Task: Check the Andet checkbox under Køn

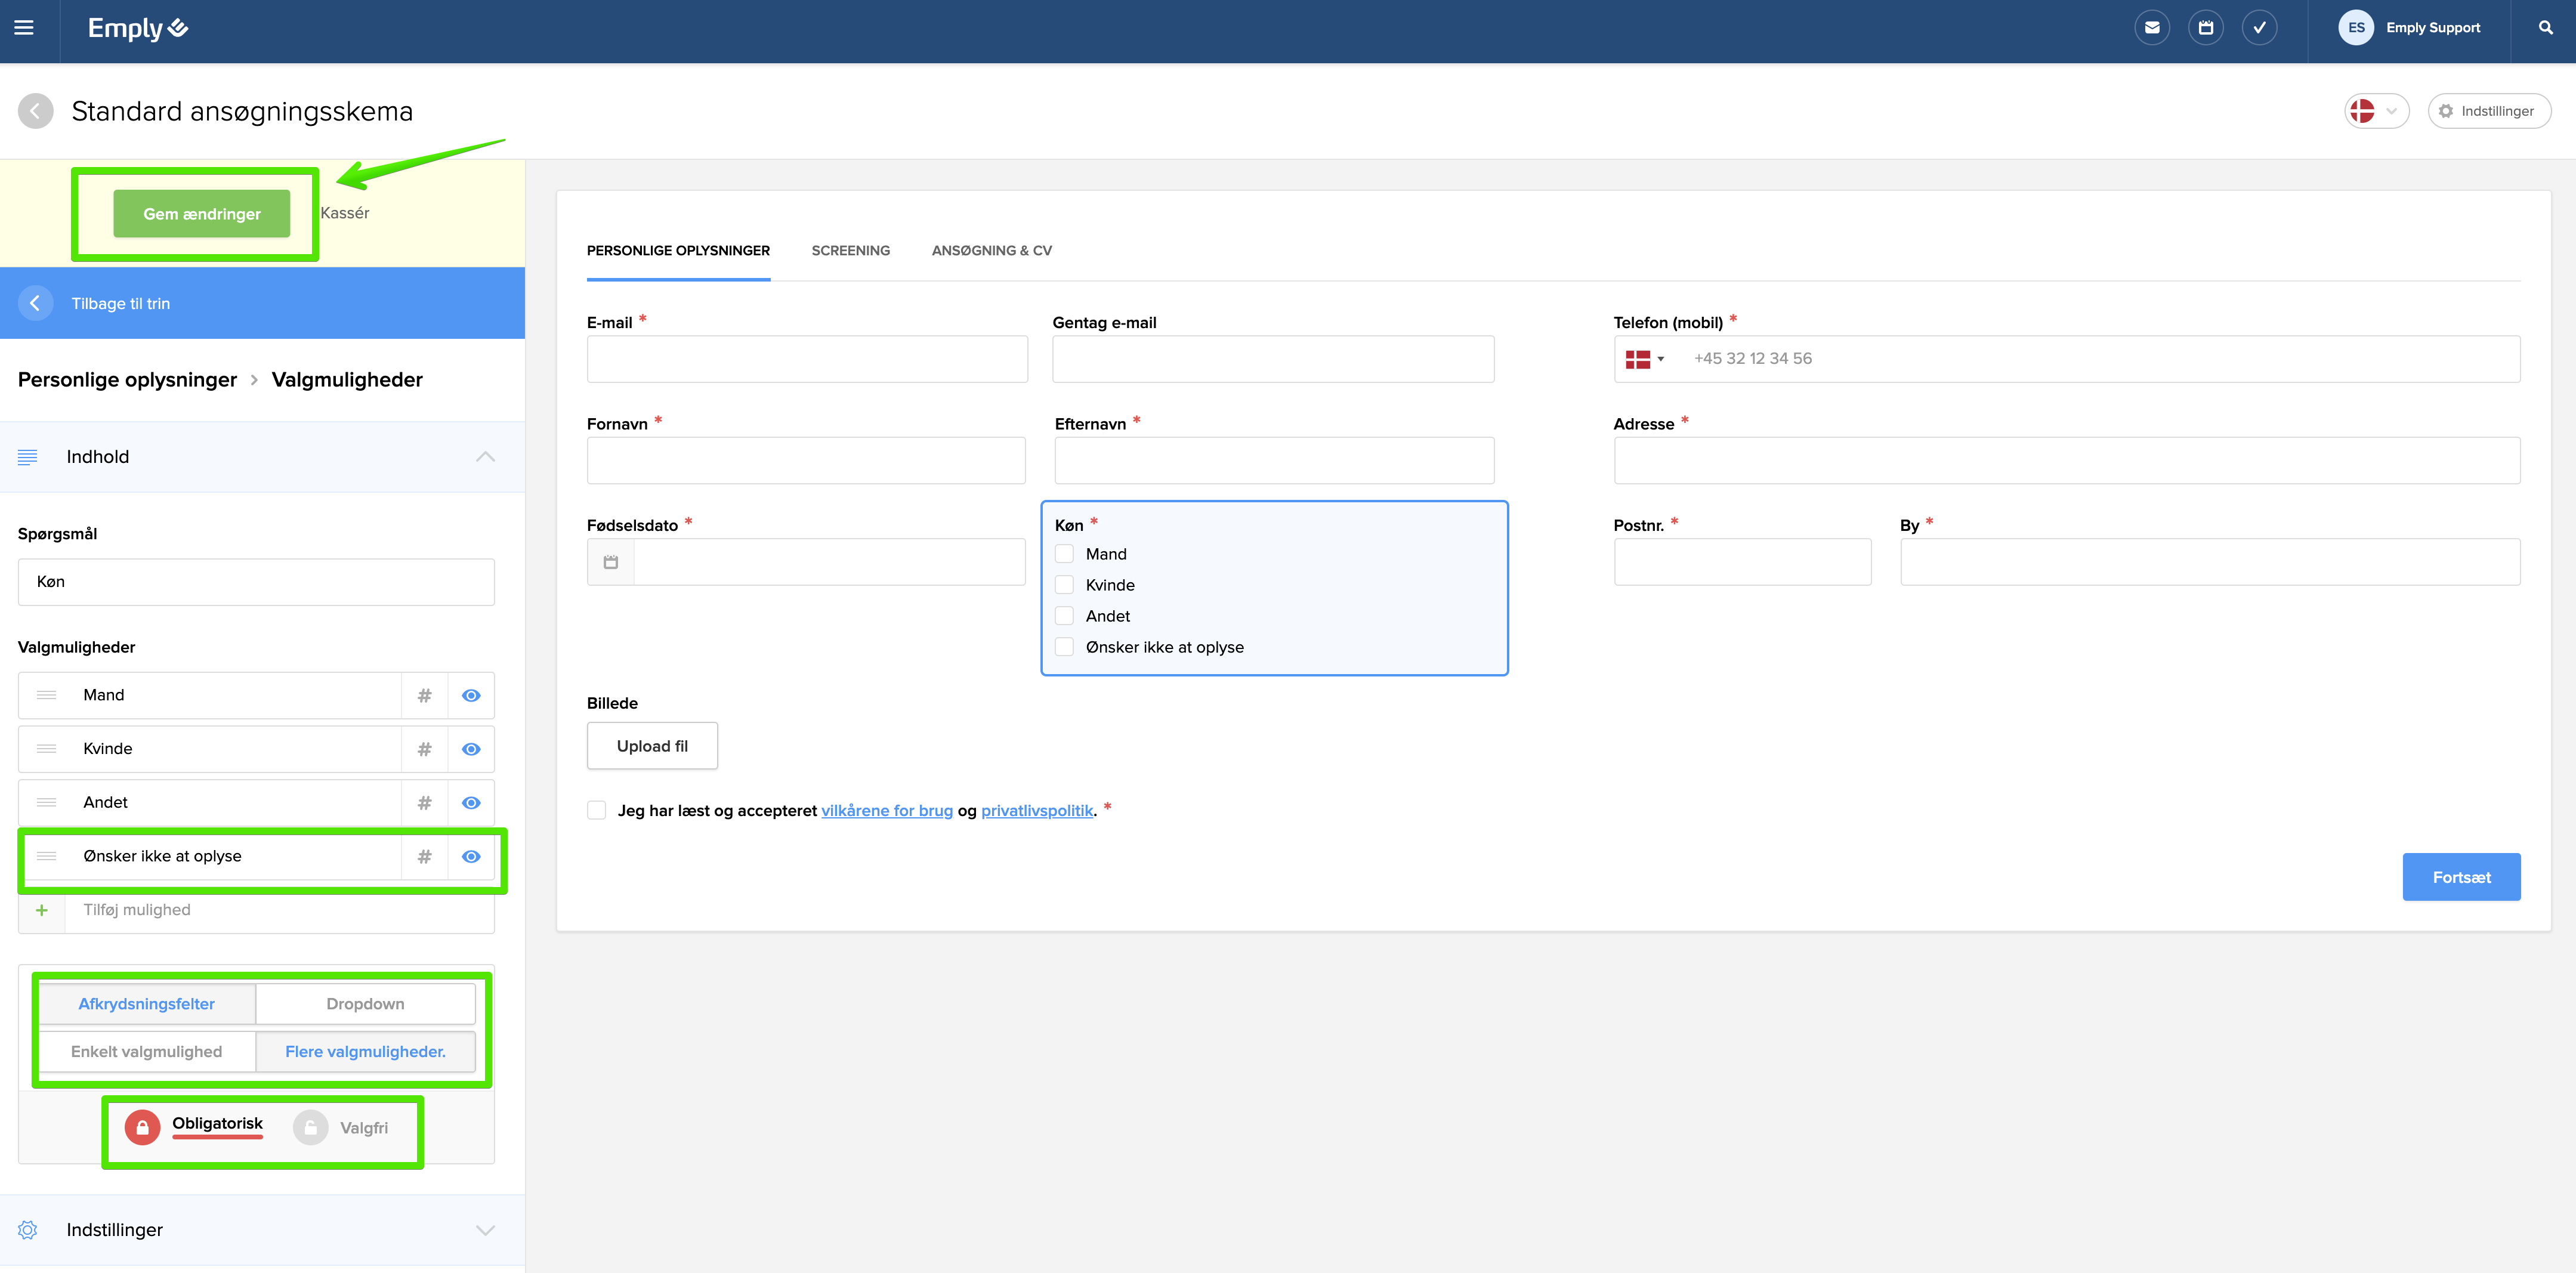Action: click(x=1065, y=616)
